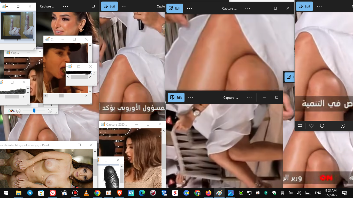Click the zoom slider handle next to 100%
The height and width of the screenshot is (198, 353).
click(34, 111)
